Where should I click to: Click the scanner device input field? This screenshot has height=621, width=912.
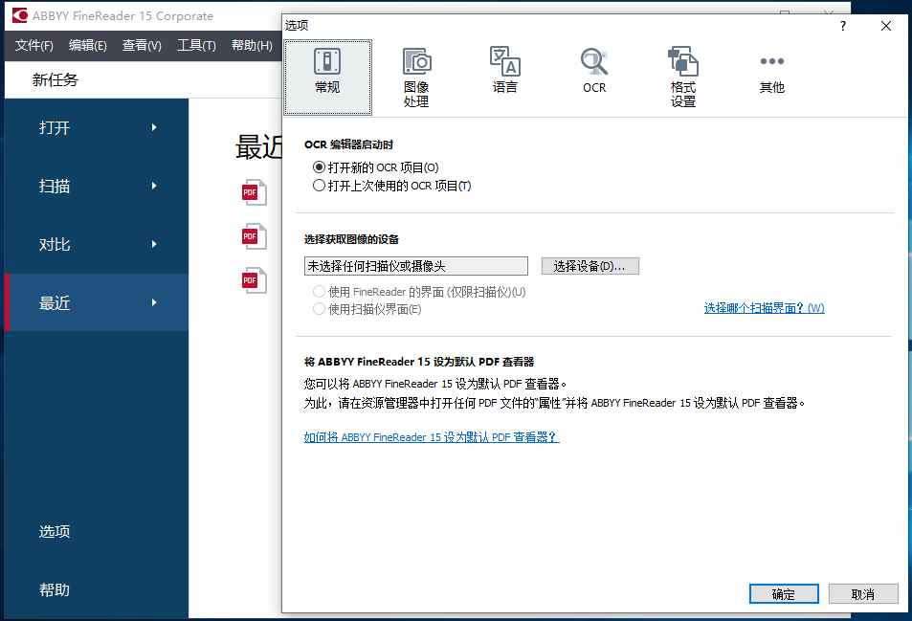click(x=415, y=265)
